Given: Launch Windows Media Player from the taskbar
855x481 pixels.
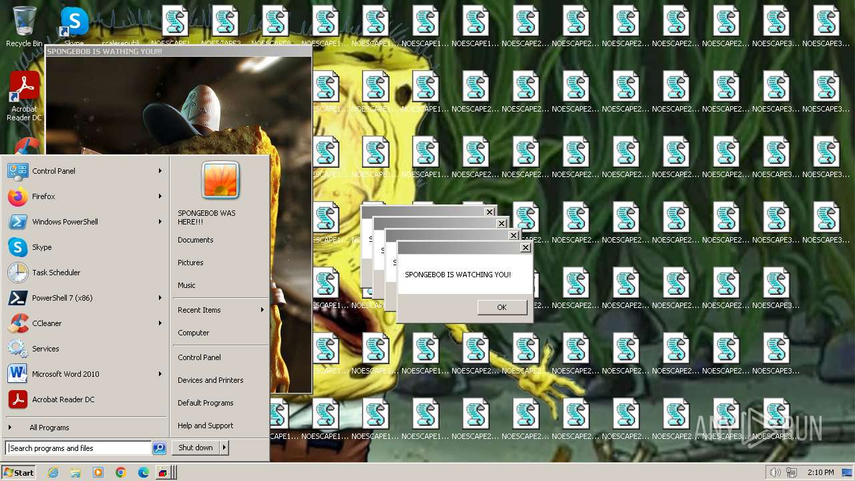Looking at the screenshot, I should coord(98,472).
